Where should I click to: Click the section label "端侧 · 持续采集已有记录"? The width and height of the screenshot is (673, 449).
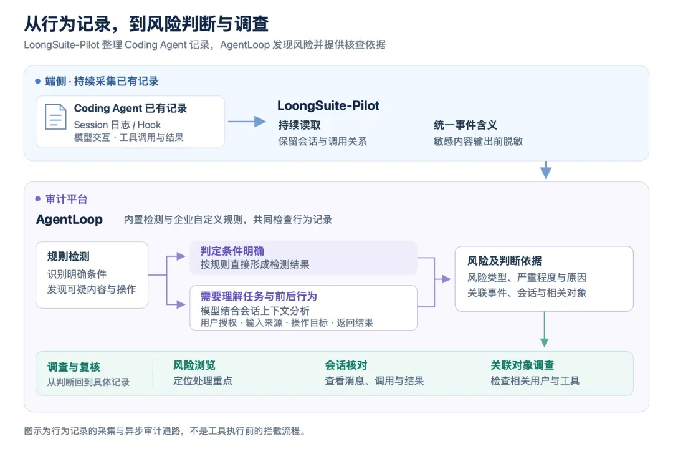(x=102, y=81)
